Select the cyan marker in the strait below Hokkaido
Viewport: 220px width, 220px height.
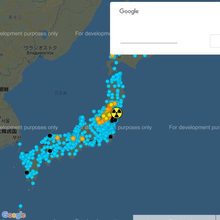pos(115,69)
